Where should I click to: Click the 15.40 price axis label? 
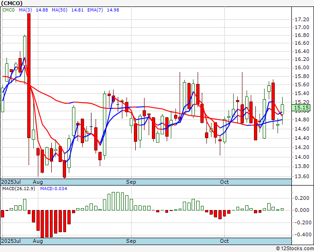coord(302,93)
